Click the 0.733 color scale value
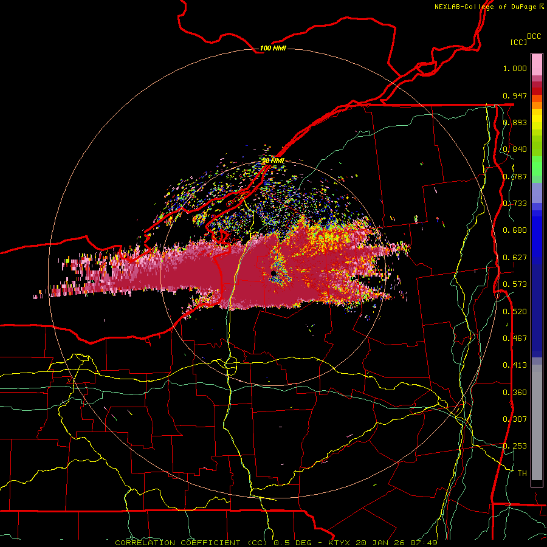The image size is (547, 547). tap(515, 204)
